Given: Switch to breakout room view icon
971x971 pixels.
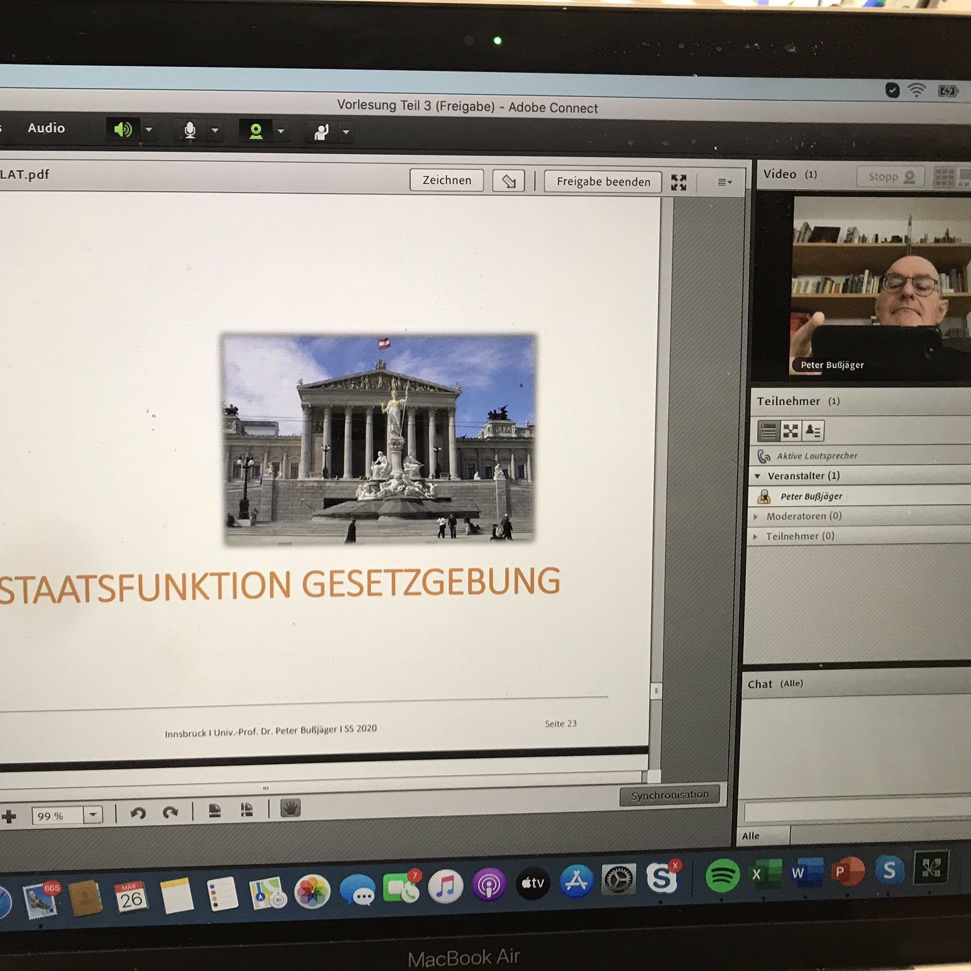Looking at the screenshot, I should (x=790, y=431).
